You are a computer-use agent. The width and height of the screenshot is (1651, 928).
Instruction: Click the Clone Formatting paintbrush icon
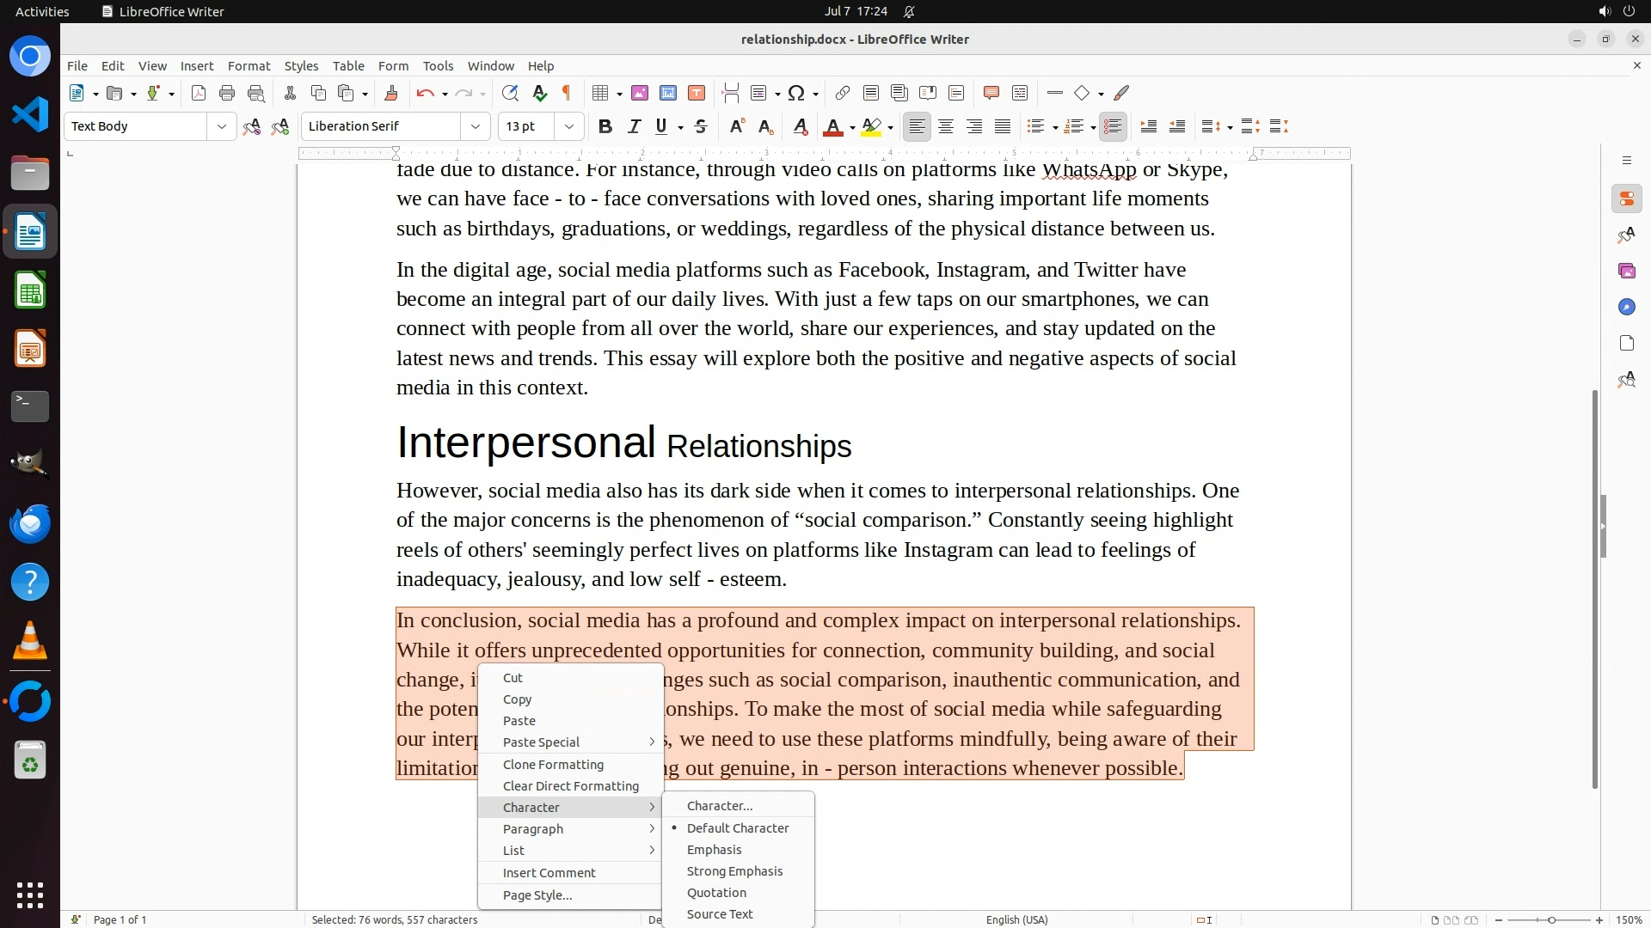point(390,93)
